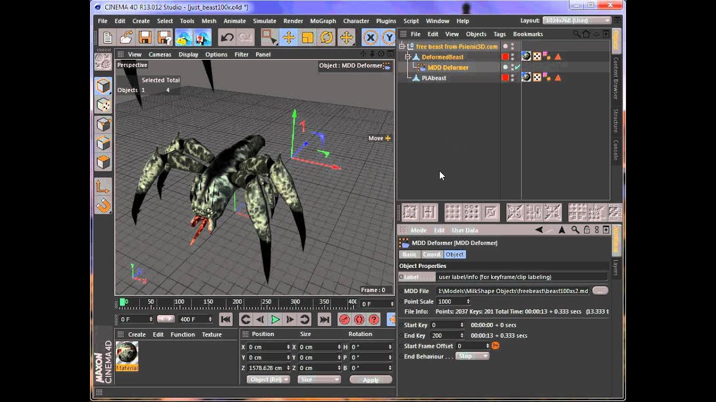716x402 pixels.
Task: Toggle the Point Scale keyframe circle
Action: pos(401,301)
